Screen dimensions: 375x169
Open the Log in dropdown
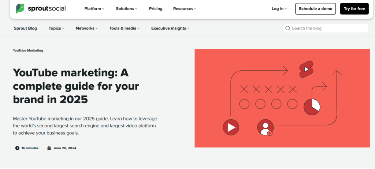(x=279, y=9)
